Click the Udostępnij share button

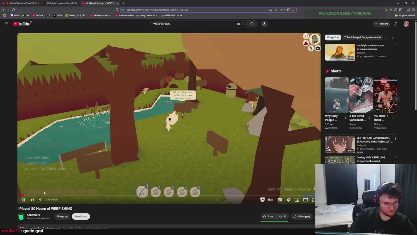coord(301,216)
